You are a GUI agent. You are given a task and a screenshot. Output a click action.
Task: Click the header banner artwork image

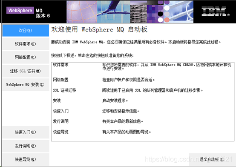click(x=130, y=12)
